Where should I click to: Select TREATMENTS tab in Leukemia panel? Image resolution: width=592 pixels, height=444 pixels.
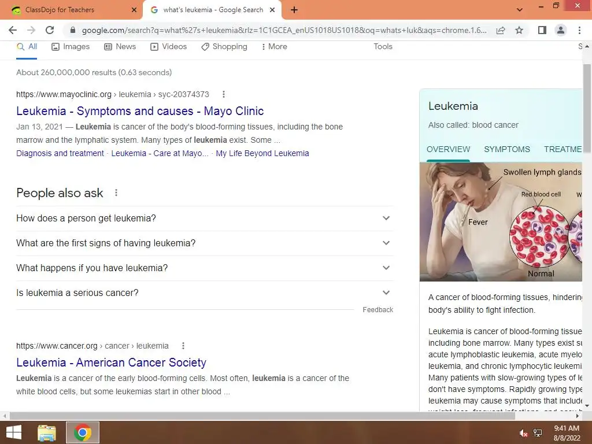(563, 150)
